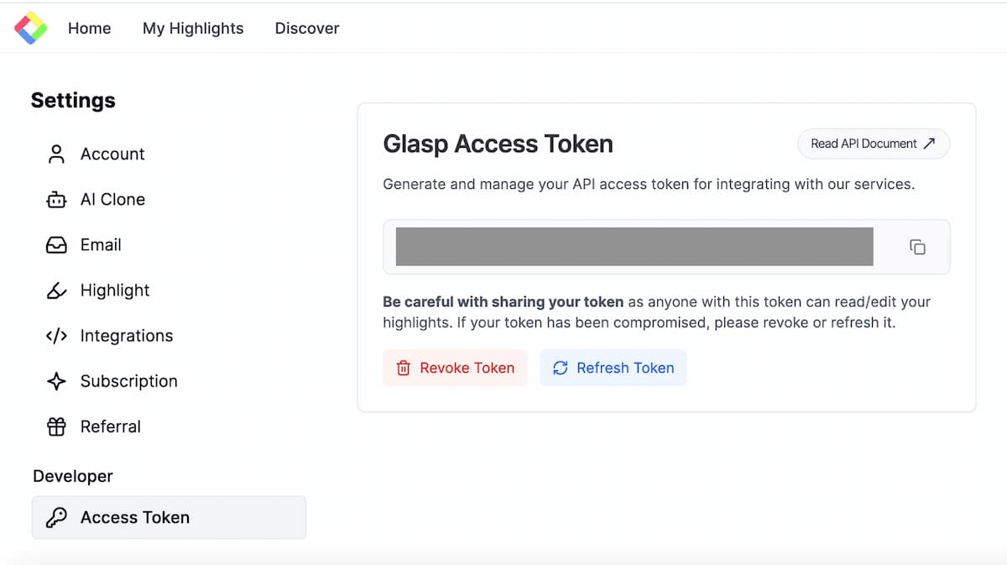The width and height of the screenshot is (1007, 565).
Task: Copy the access token using copy icon
Action: 917,247
